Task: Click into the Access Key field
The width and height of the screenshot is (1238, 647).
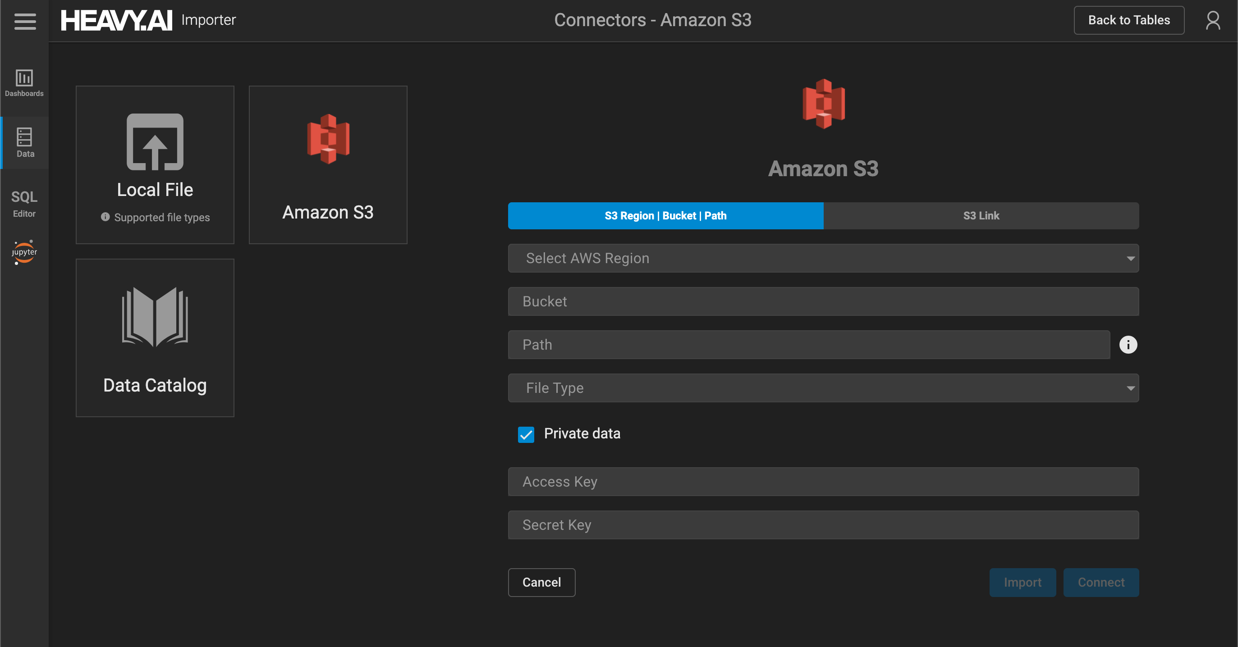Action: [823, 482]
